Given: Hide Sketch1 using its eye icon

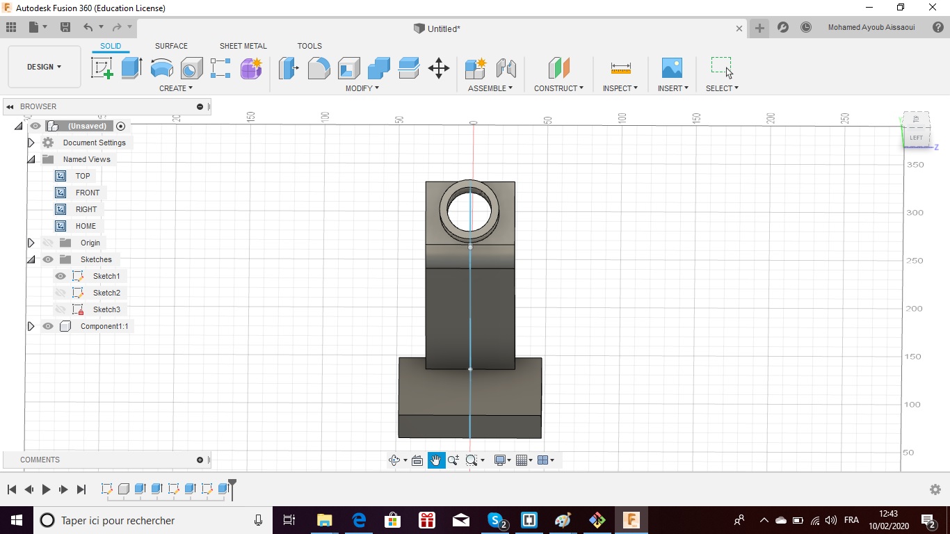Looking at the screenshot, I should pyautogui.click(x=61, y=276).
